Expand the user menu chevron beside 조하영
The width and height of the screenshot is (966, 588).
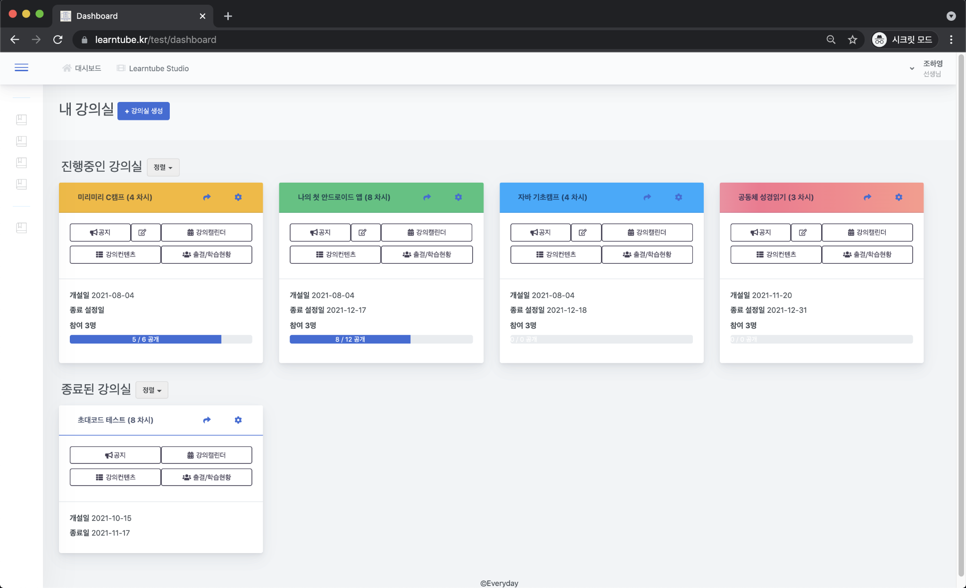pos(912,68)
